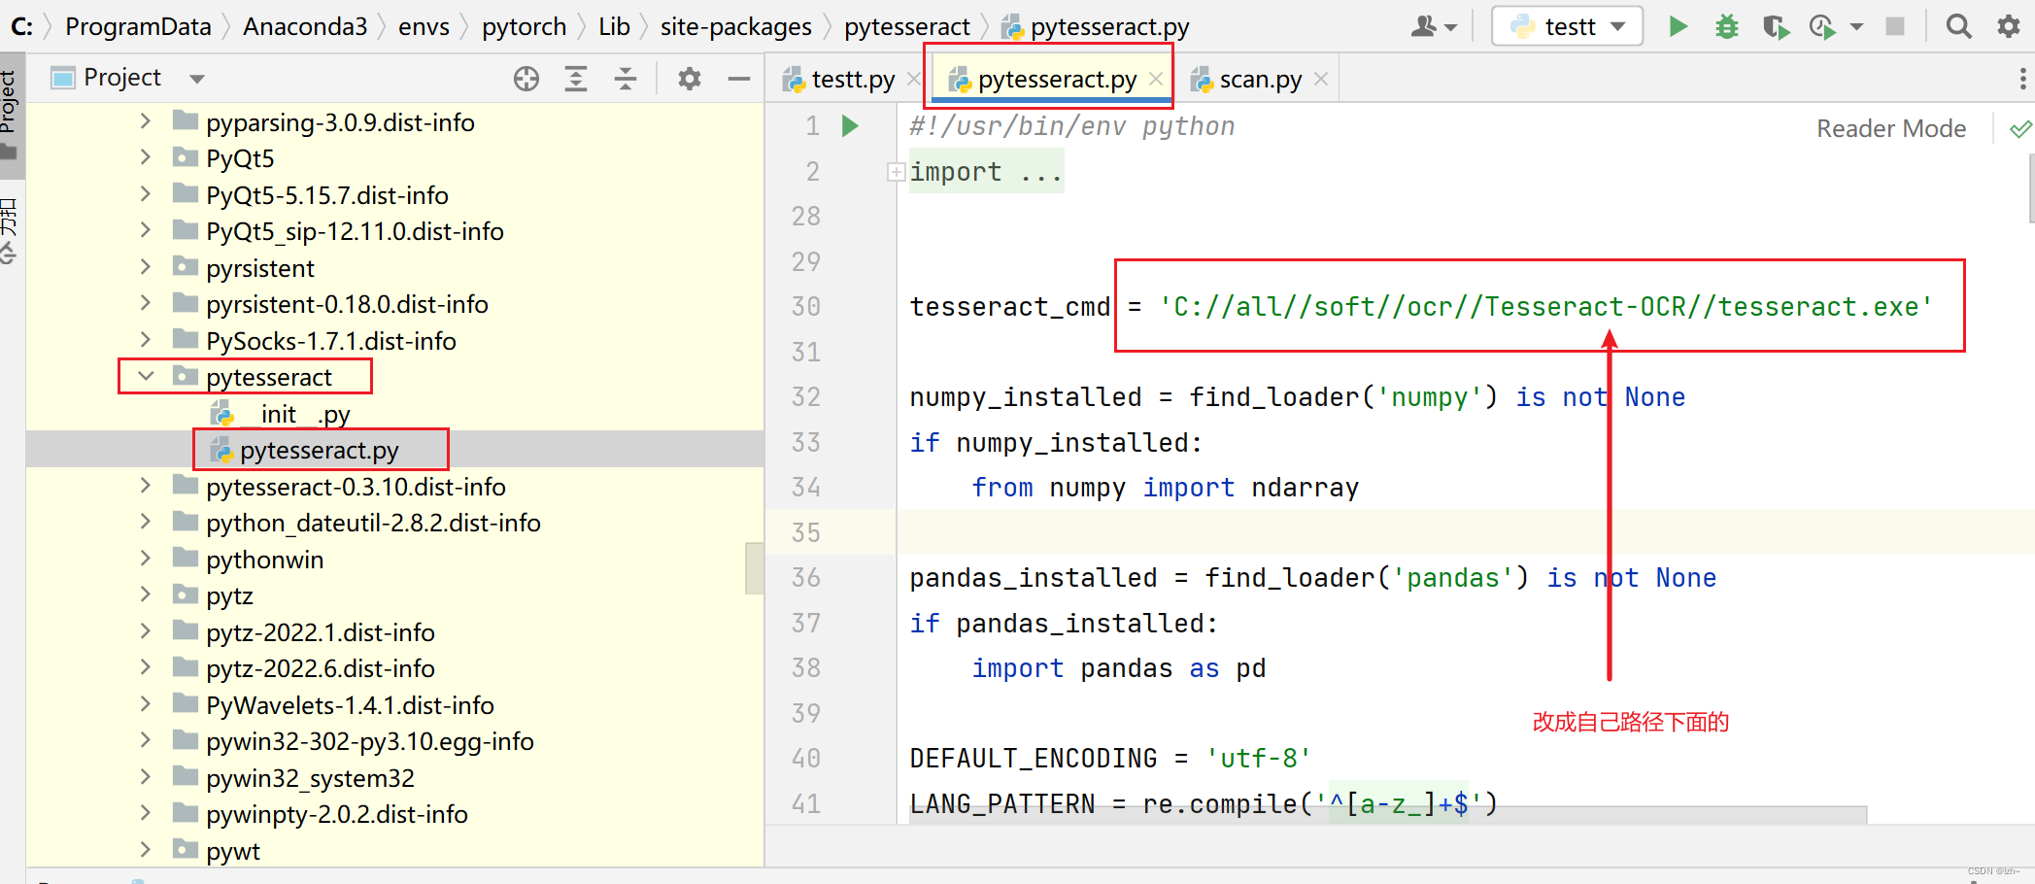Expand the pywt folder
The width and height of the screenshot is (2035, 884).
(x=146, y=850)
